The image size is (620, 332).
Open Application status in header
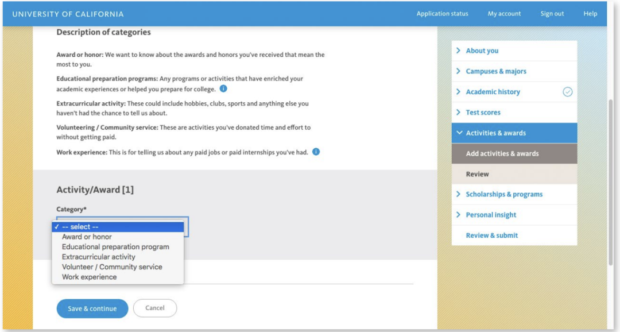442,13
